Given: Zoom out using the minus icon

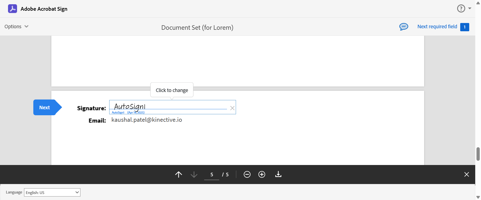Looking at the screenshot, I should pos(247,174).
